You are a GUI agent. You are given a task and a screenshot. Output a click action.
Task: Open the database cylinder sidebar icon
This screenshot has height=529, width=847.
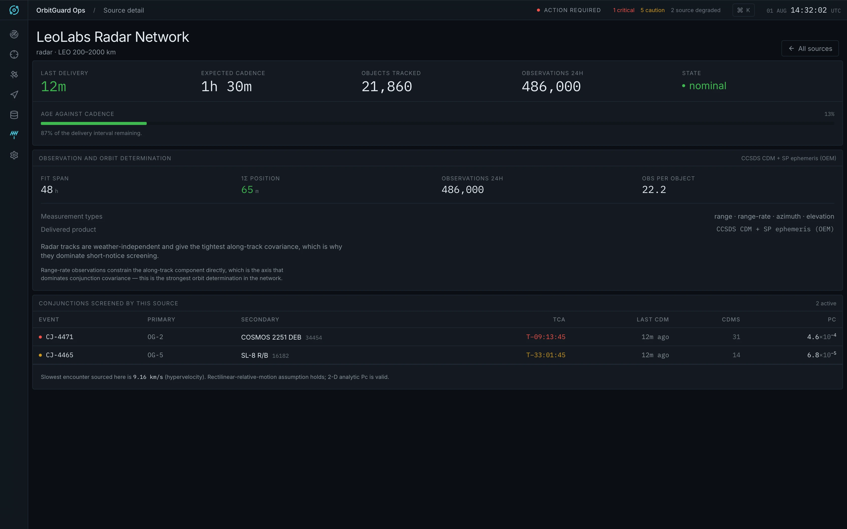tap(14, 115)
